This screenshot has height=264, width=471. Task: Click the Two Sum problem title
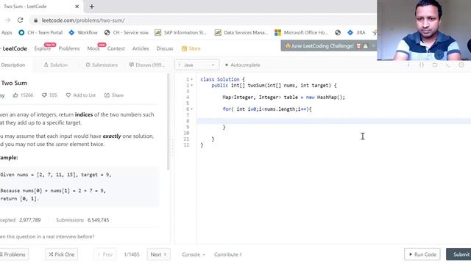pyautogui.click(x=14, y=83)
